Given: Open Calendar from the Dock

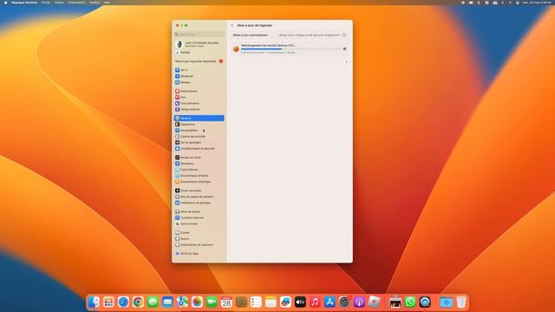Looking at the screenshot, I should tap(226, 302).
